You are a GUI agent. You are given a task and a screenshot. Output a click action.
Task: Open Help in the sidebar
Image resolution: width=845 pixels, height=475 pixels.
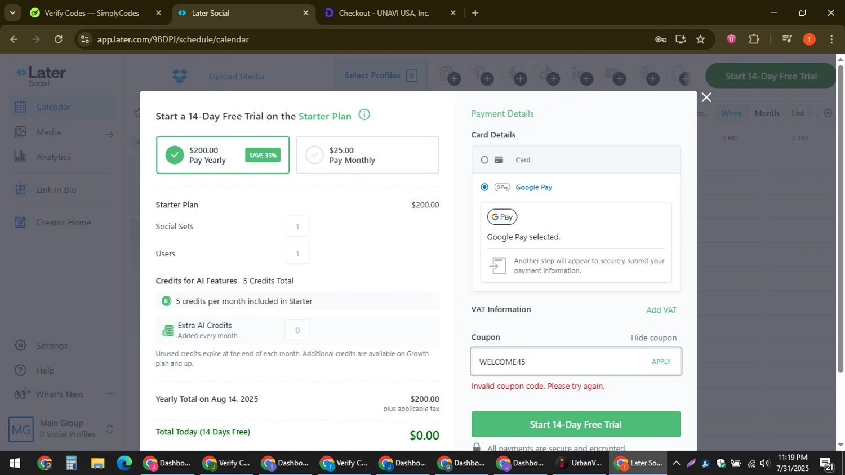[x=45, y=370]
